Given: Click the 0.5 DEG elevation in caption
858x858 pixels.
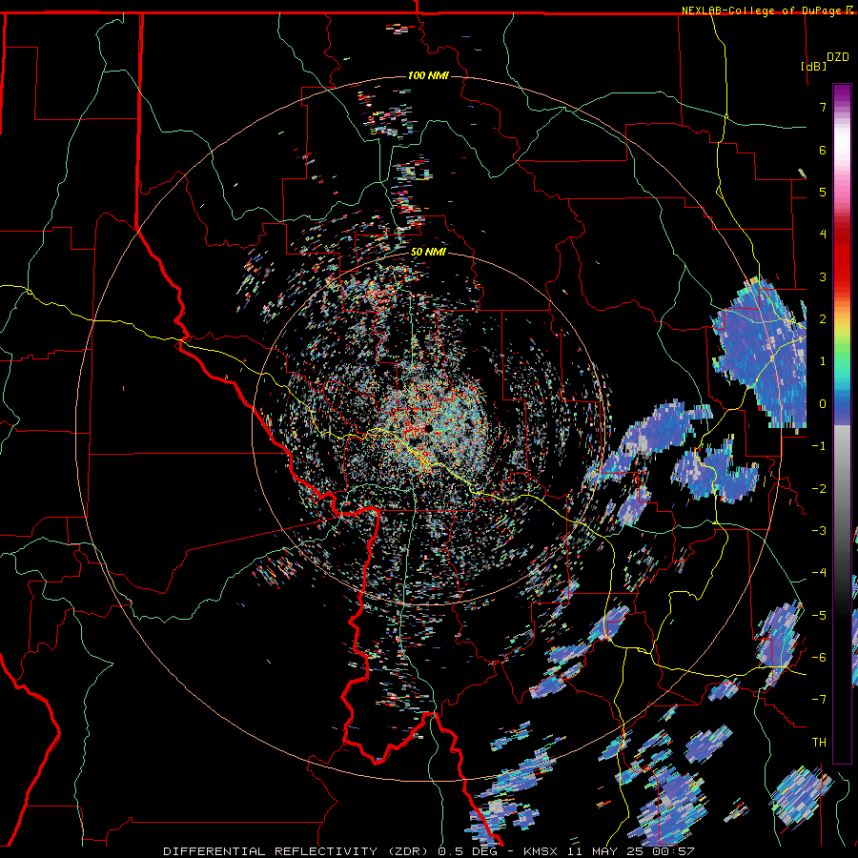Looking at the screenshot, I should tap(467, 851).
